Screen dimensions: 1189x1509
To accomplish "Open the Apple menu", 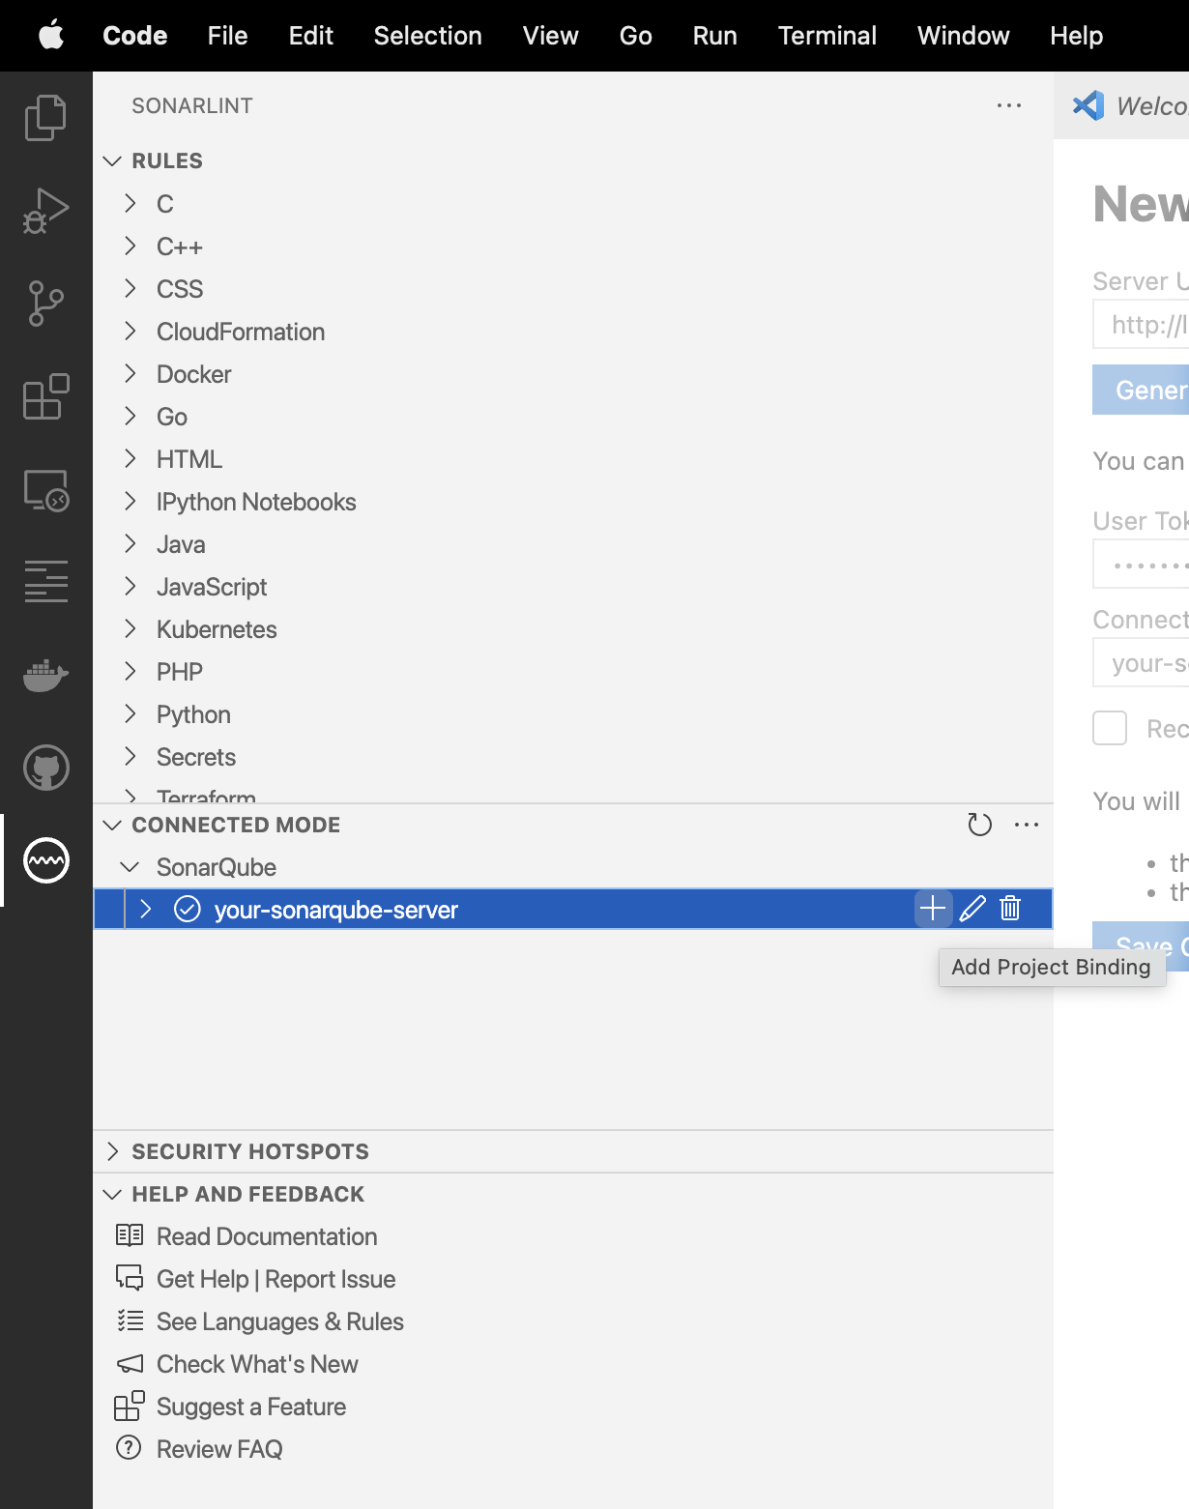I will coord(50,36).
